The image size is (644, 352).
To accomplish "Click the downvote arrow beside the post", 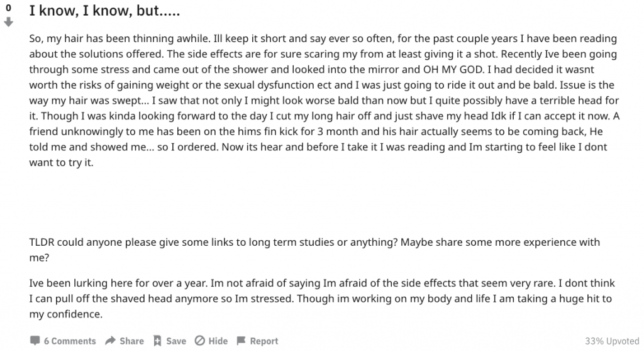I will (9, 23).
